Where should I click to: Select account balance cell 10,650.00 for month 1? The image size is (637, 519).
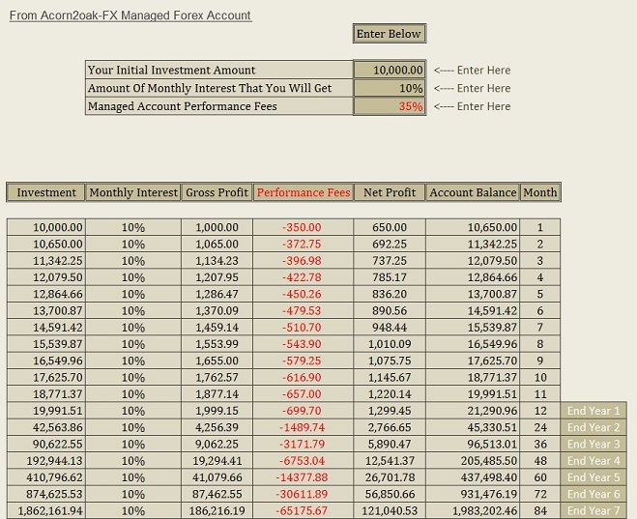click(x=473, y=227)
